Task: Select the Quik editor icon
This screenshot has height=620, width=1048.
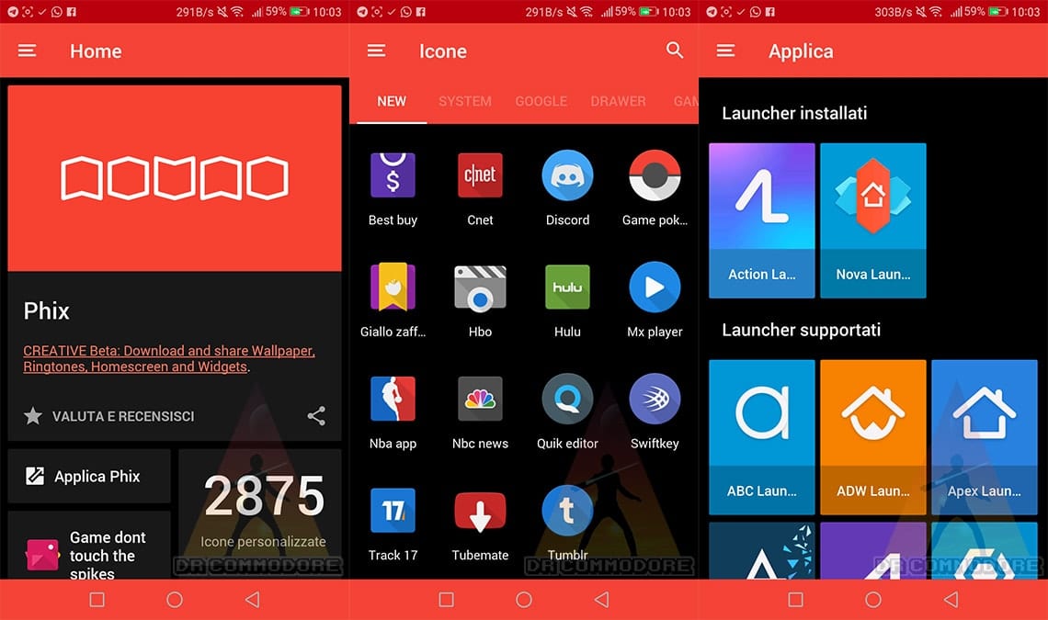Action: tap(567, 399)
